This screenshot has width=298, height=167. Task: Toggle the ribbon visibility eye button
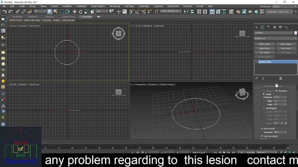(98, 17)
